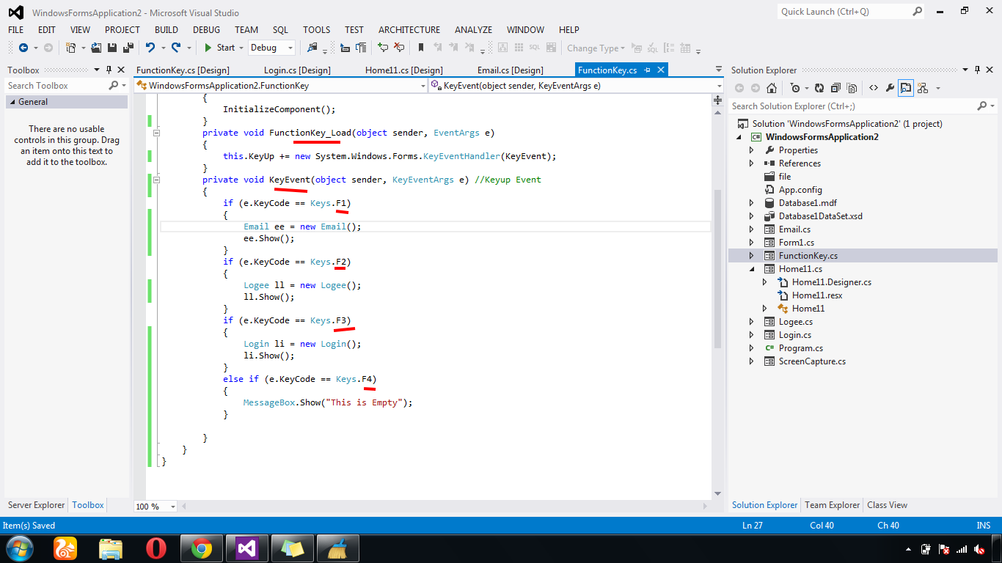The image size is (1002, 563).
Task: Open Properties via wrench icon in Solution Explorer
Action: pos(890,88)
